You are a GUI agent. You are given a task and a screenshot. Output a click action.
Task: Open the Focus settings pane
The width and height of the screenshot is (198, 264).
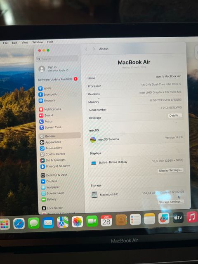tap(46, 121)
